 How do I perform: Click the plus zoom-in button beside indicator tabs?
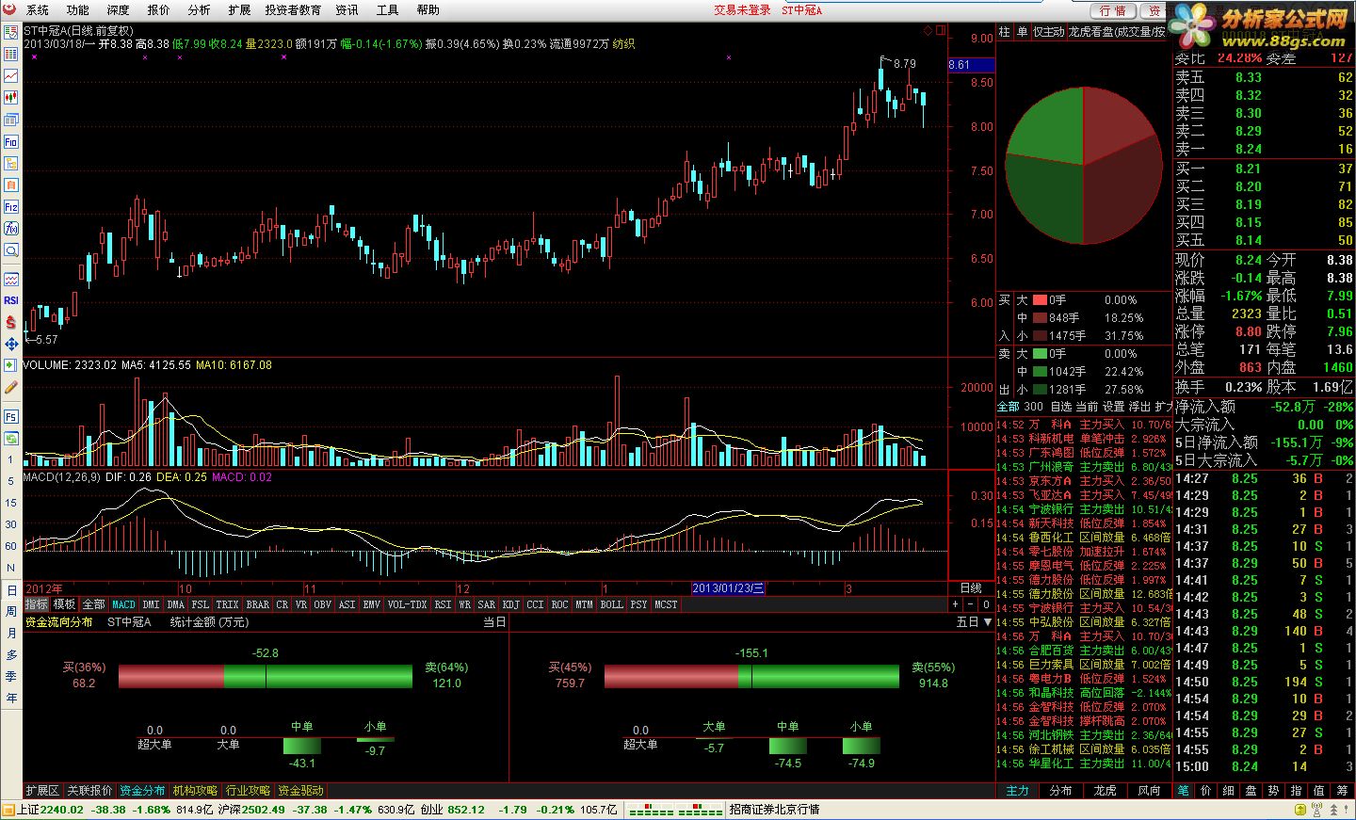[x=956, y=604]
